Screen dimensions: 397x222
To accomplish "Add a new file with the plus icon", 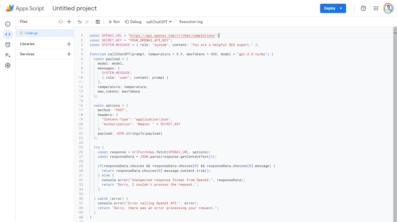I will click(x=69, y=21).
